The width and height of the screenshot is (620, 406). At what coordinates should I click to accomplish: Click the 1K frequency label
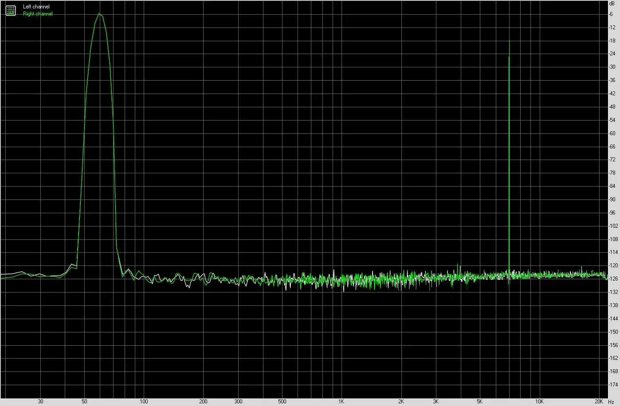341,402
